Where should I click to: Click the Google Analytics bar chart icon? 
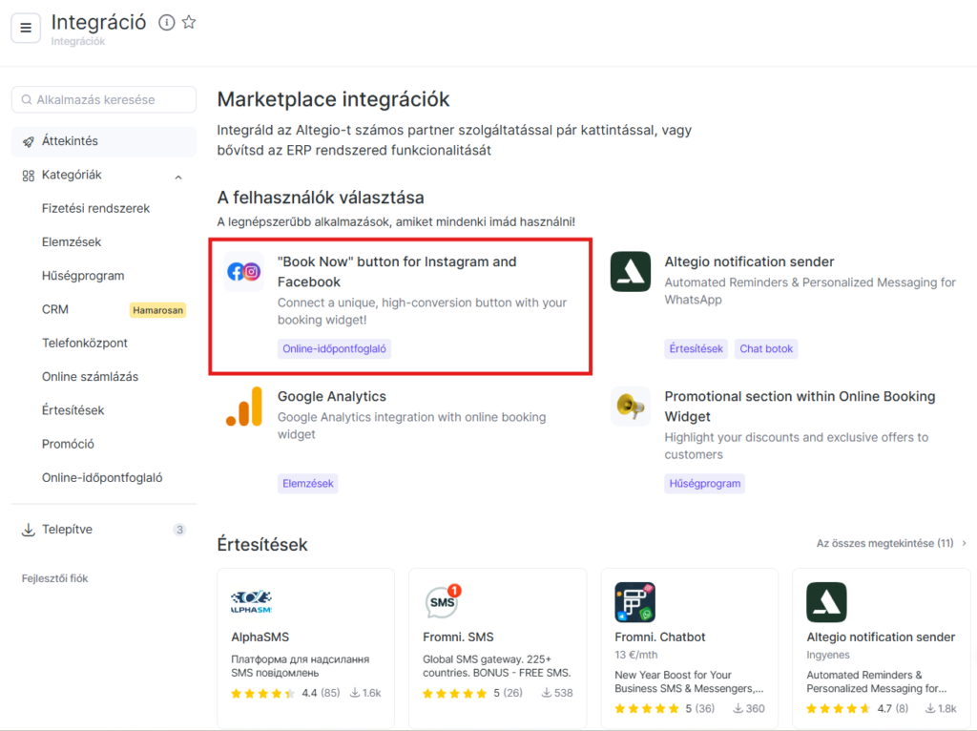click(x=243, y=407)
